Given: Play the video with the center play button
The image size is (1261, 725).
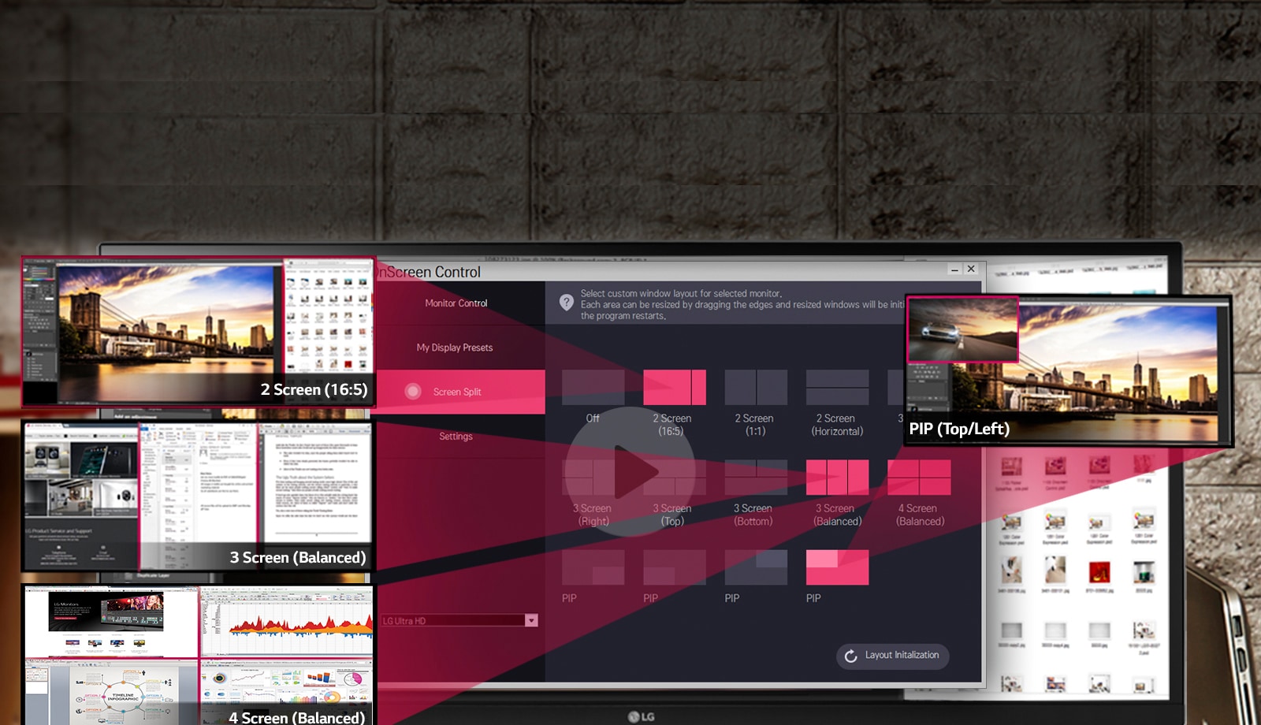Looking at the screenshot, I should (630, 472).
